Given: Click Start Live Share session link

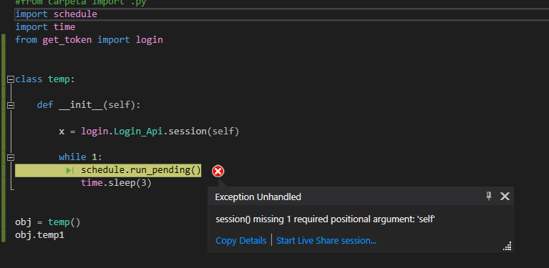Looking at the screenshot, I should (326, 240).
